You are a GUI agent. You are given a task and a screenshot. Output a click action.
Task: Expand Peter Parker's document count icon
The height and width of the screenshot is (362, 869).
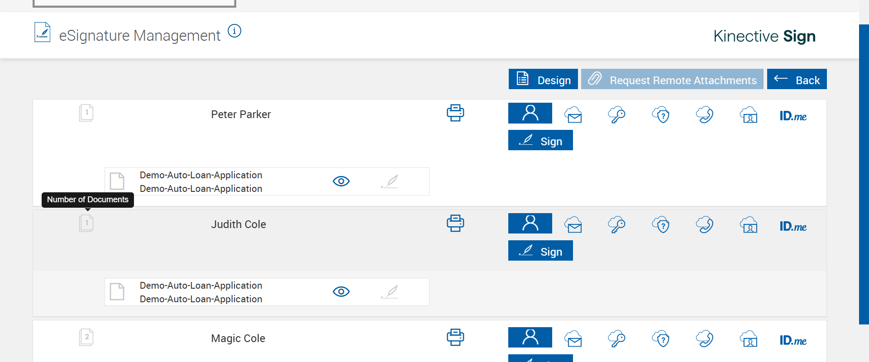[x=86, y=113]
